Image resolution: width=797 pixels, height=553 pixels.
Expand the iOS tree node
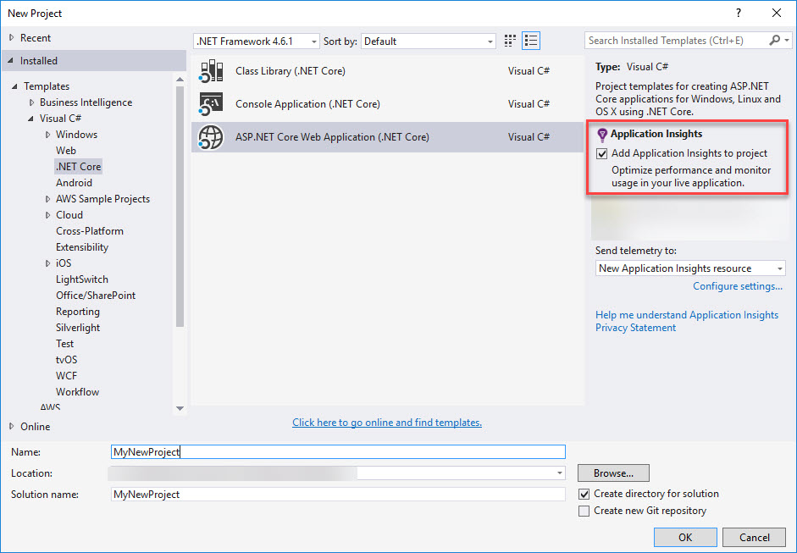47,263
